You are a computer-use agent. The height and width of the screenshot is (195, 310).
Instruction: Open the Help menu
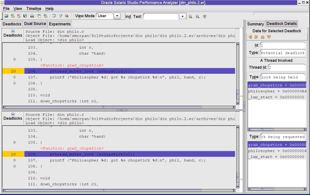point(49,8)
